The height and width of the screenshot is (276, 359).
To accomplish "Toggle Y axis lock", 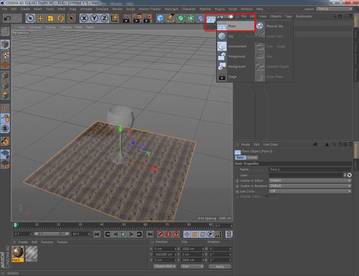I will pos(94,18).
